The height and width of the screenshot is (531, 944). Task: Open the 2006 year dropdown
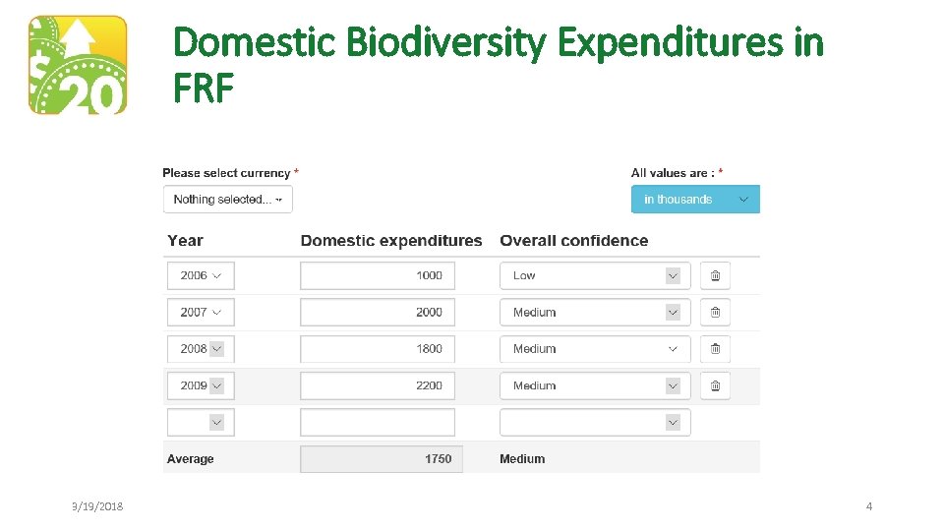tap(201, 276)
